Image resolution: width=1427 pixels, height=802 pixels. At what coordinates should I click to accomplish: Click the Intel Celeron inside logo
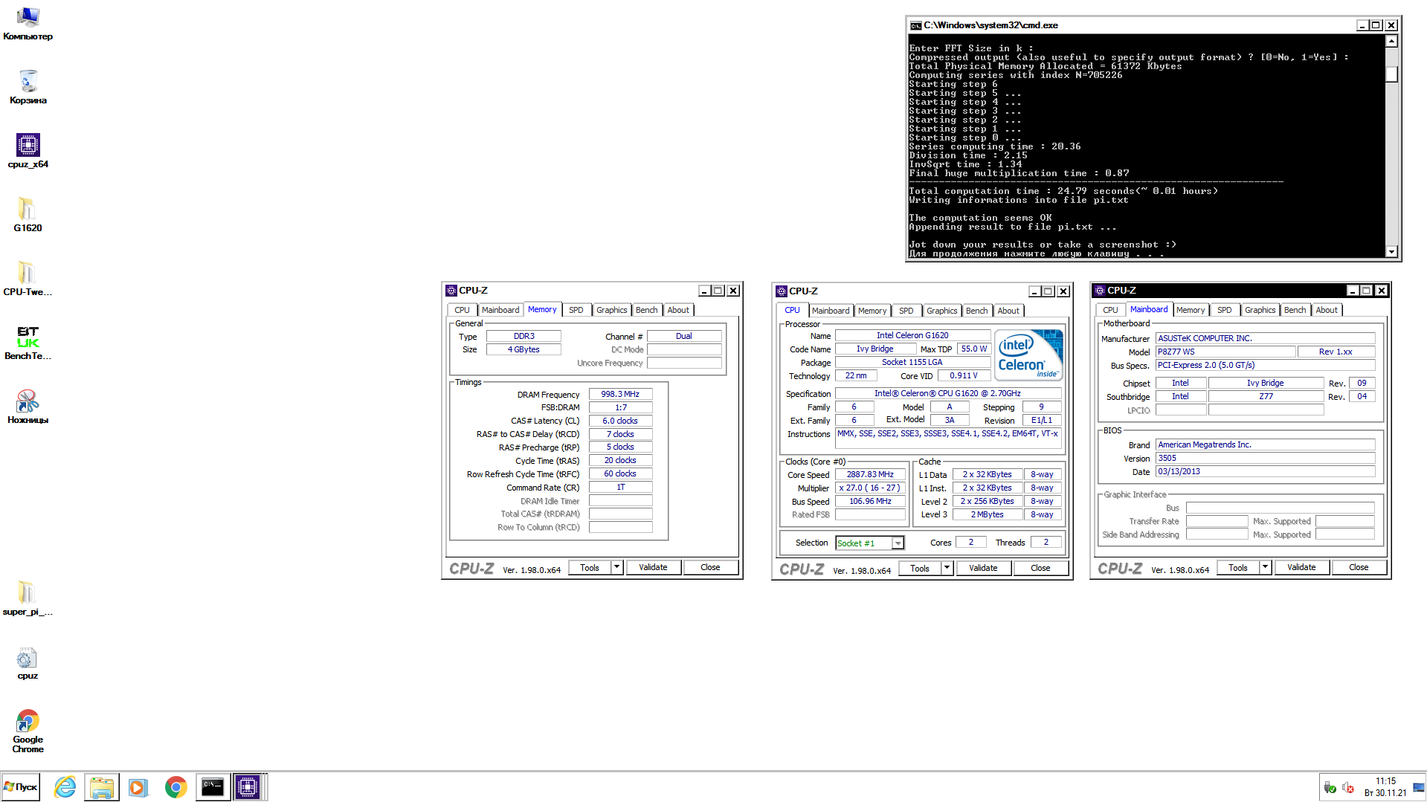coord(1029,355)
